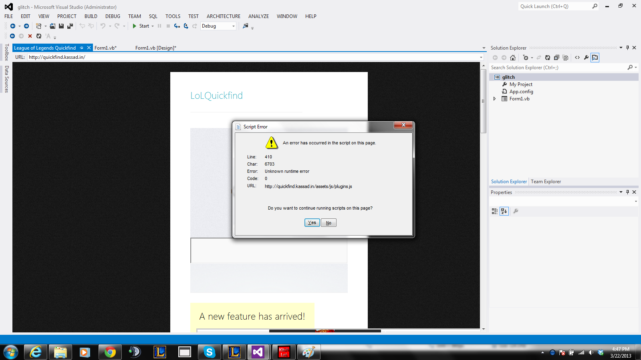This screenshot has width=641, height=360.
Task: Open the PROJECT menu
Action: pos(67,16)
